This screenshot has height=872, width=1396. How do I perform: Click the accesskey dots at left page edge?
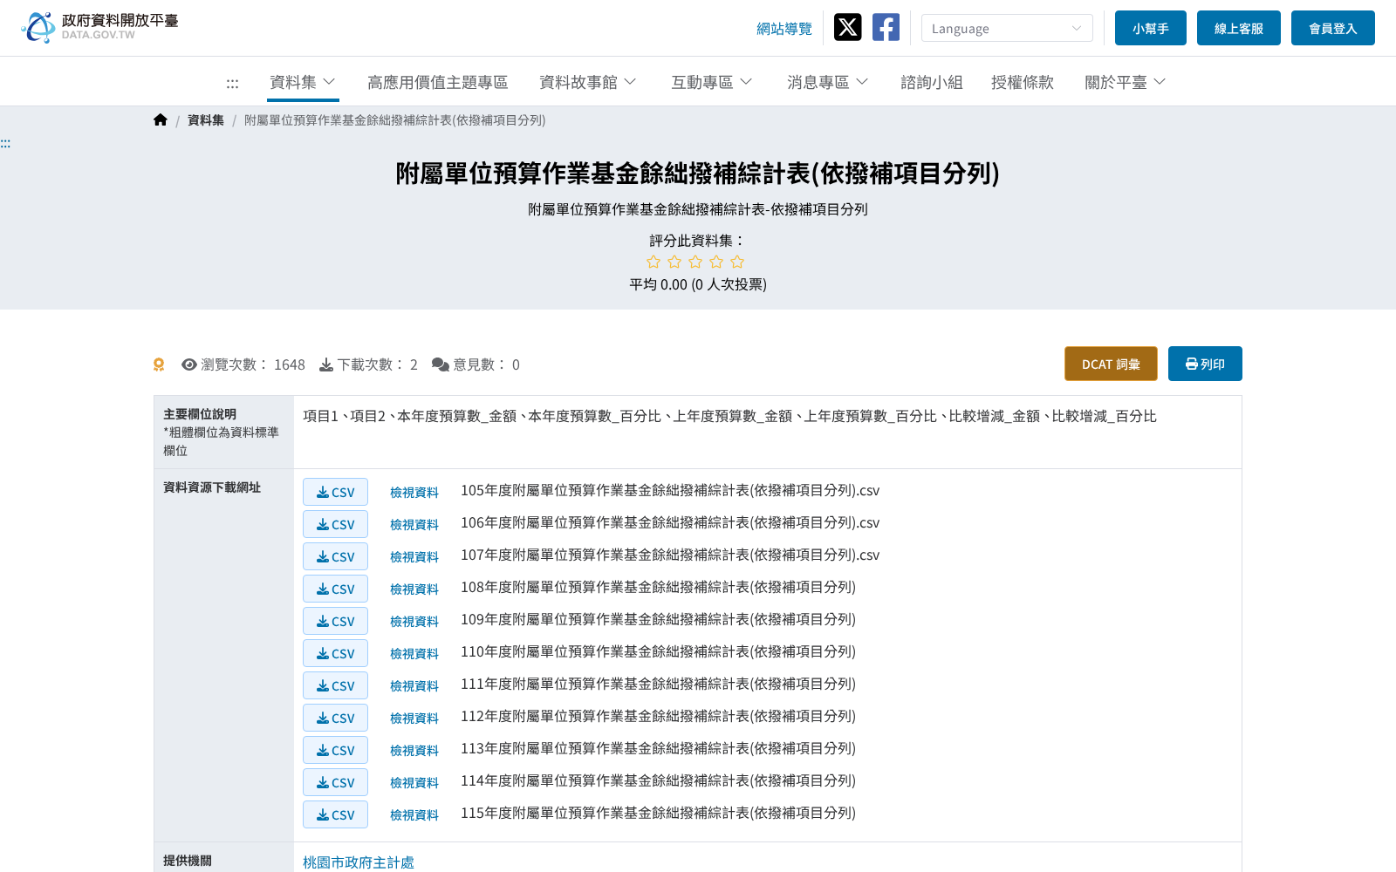[5, 144]
